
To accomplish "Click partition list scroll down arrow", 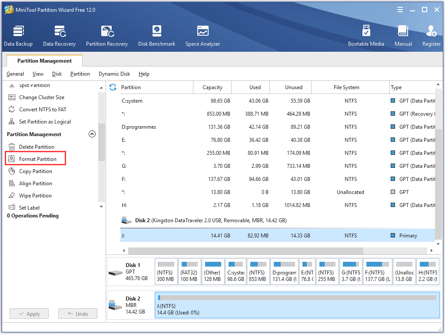I will (x=438, y=244).
